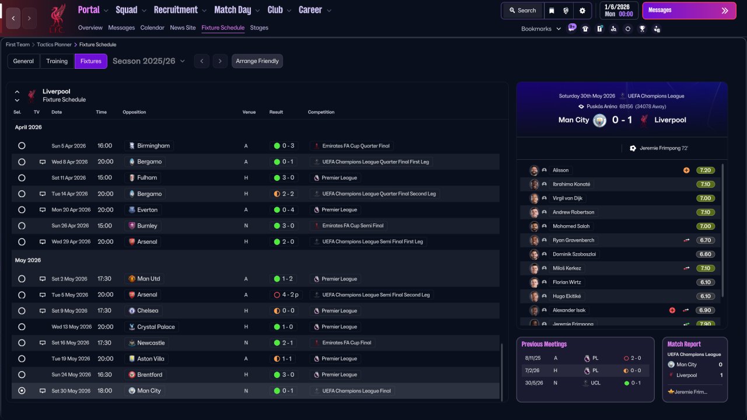
Task: Click the scouting magnifier icon in bookmarks bar
Action: (613, 29)
